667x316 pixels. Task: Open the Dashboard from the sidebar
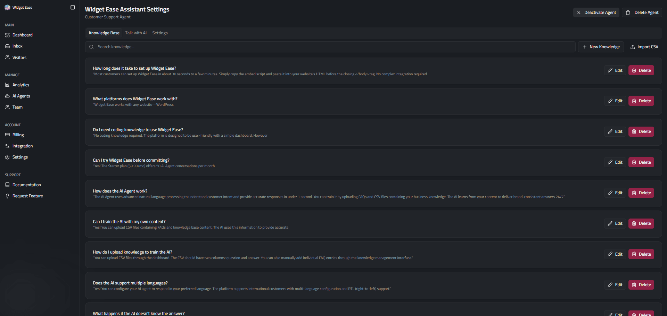(23, 35)
